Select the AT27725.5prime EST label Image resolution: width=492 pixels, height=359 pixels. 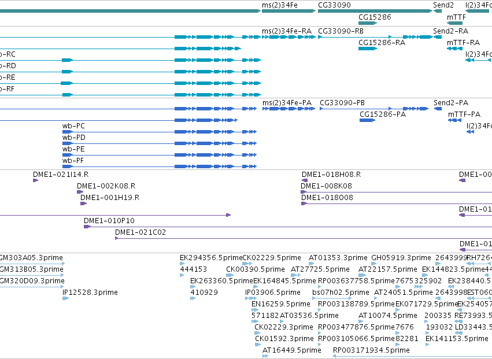[320, 269]
